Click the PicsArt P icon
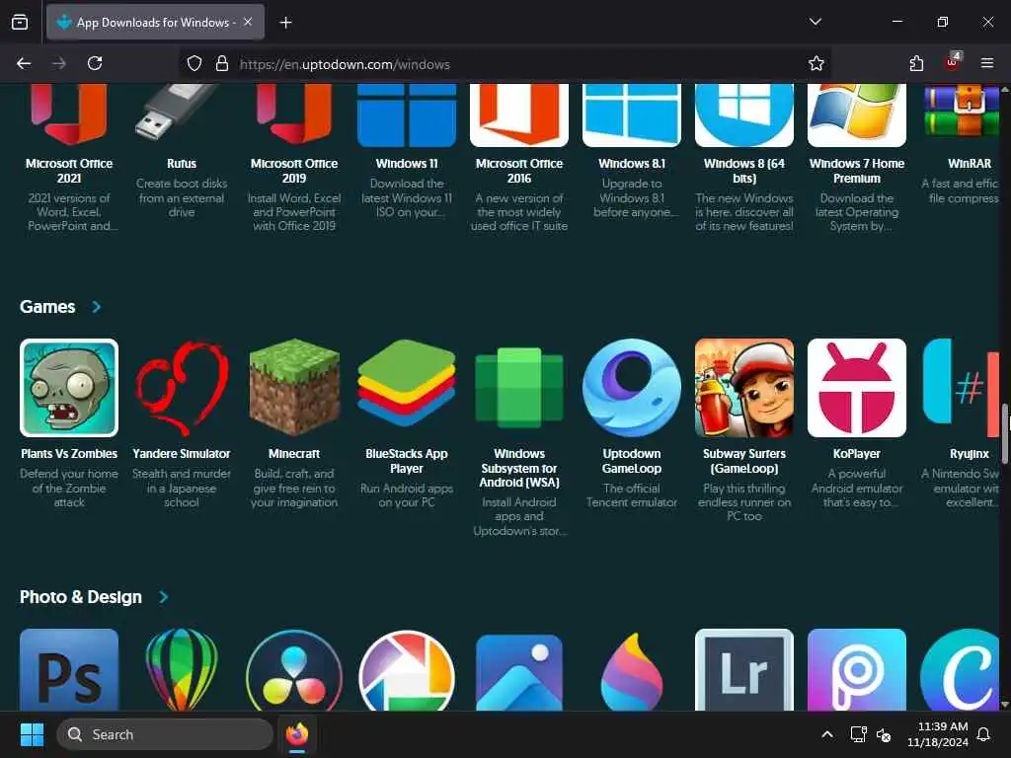Screen dimensions: 1011x758 point(856,670)
